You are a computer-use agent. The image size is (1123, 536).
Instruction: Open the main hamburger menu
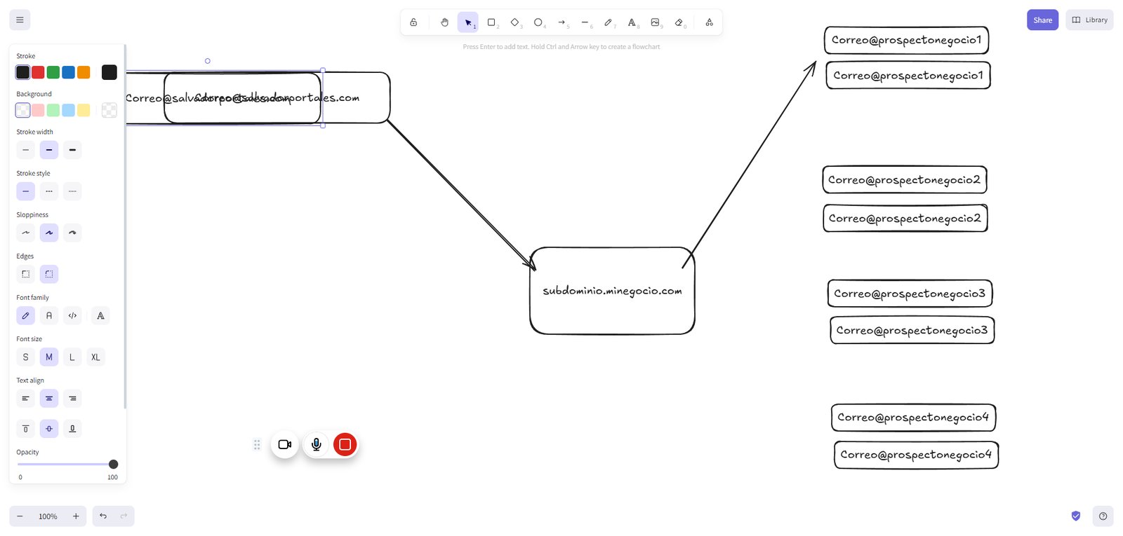(x=20, y=20)
